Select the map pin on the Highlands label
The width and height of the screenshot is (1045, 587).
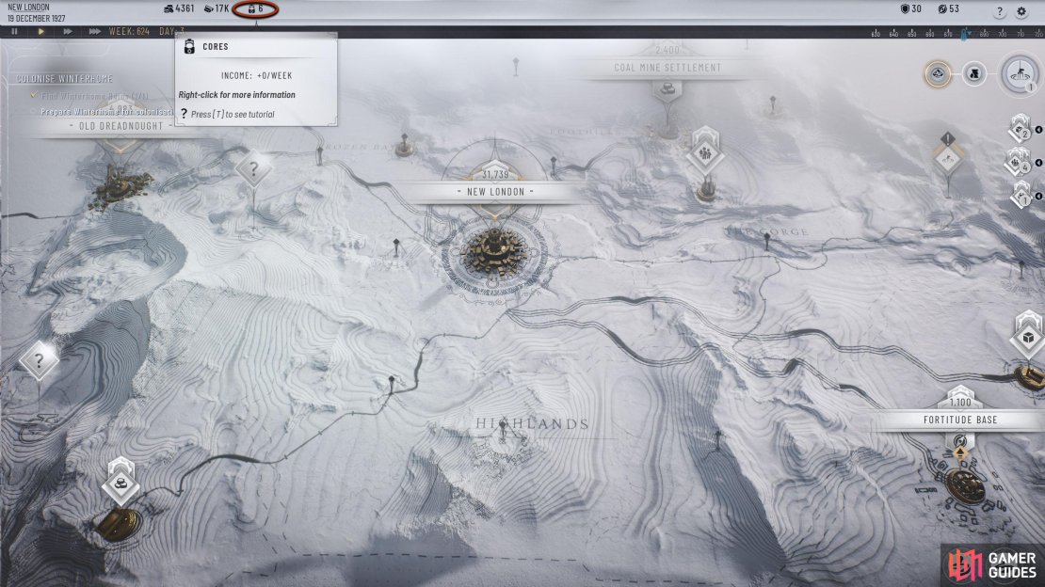503,430
